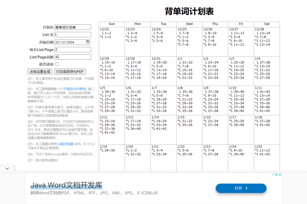This screenshot has width=307, height=204.
Task: Open the date picker calendar icon
Action: coord(87,42)
